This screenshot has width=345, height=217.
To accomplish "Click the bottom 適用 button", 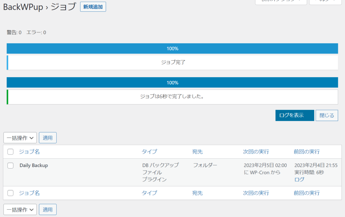I will 48,210.
